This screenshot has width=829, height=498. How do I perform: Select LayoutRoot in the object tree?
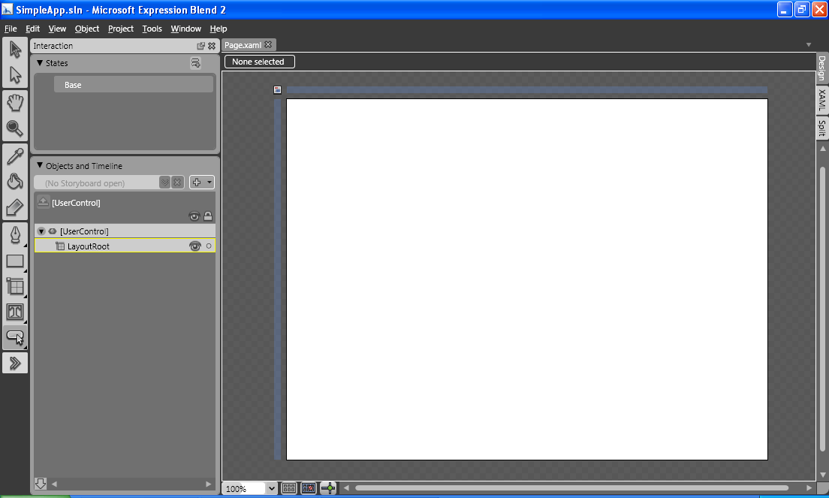click(125, 246)
